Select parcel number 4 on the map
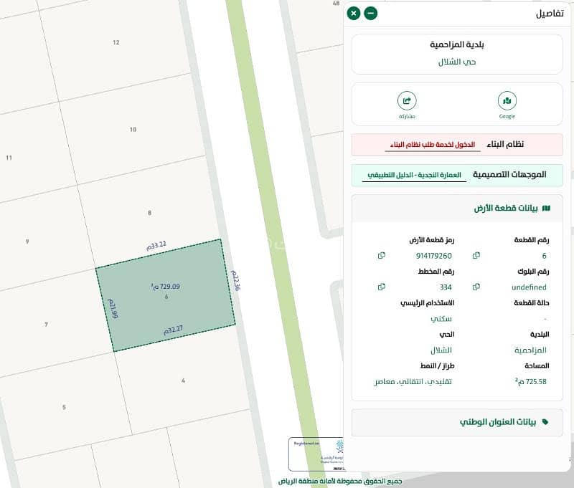 click(x=183, y=381)
